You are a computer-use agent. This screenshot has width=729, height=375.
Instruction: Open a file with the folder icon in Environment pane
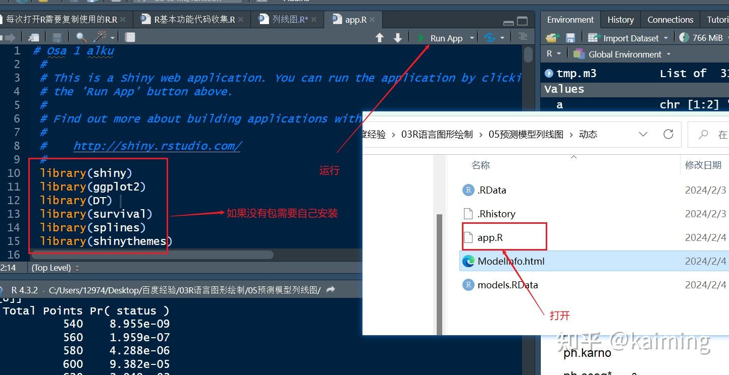(x=553, y=38)
